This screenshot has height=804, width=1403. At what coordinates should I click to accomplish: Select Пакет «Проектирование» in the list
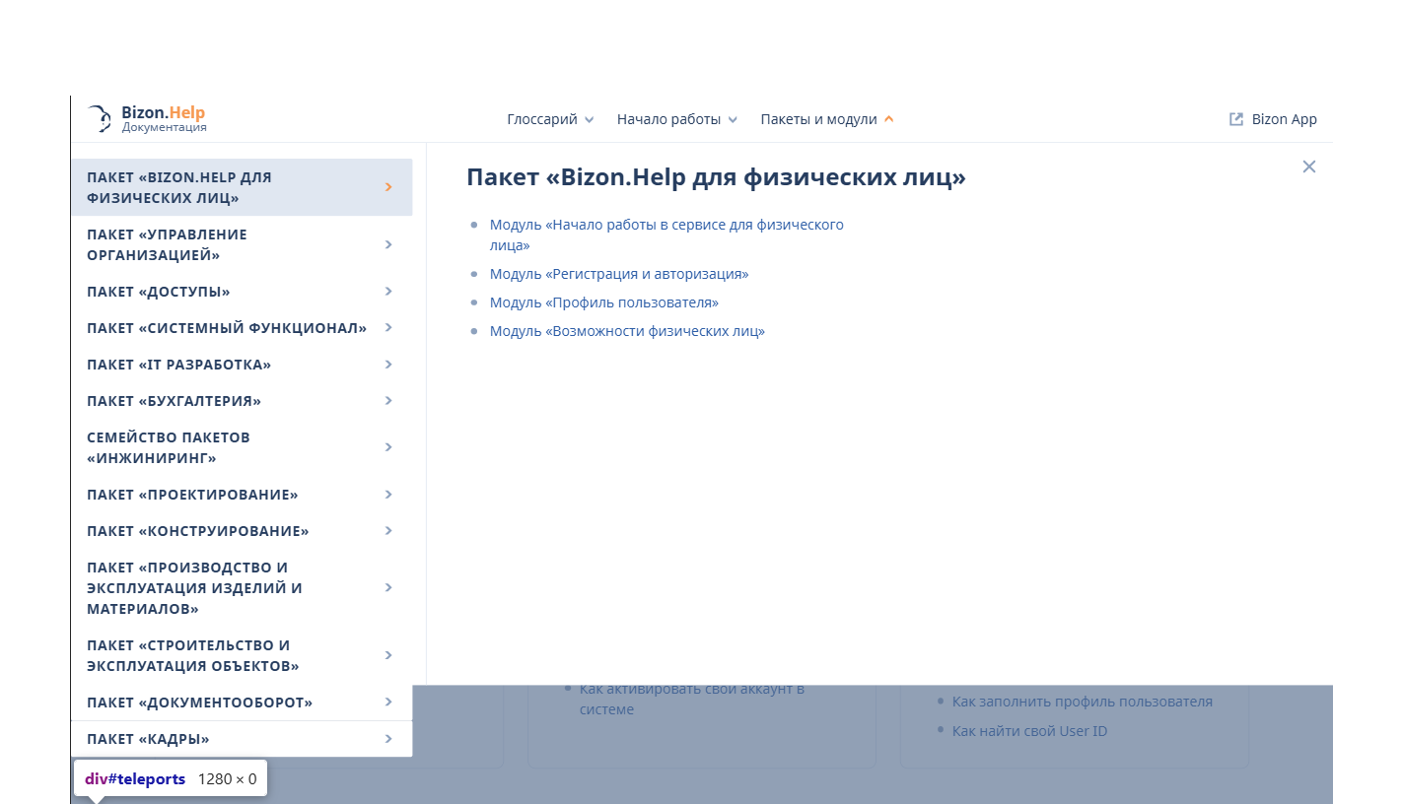[x=192, y=495]
